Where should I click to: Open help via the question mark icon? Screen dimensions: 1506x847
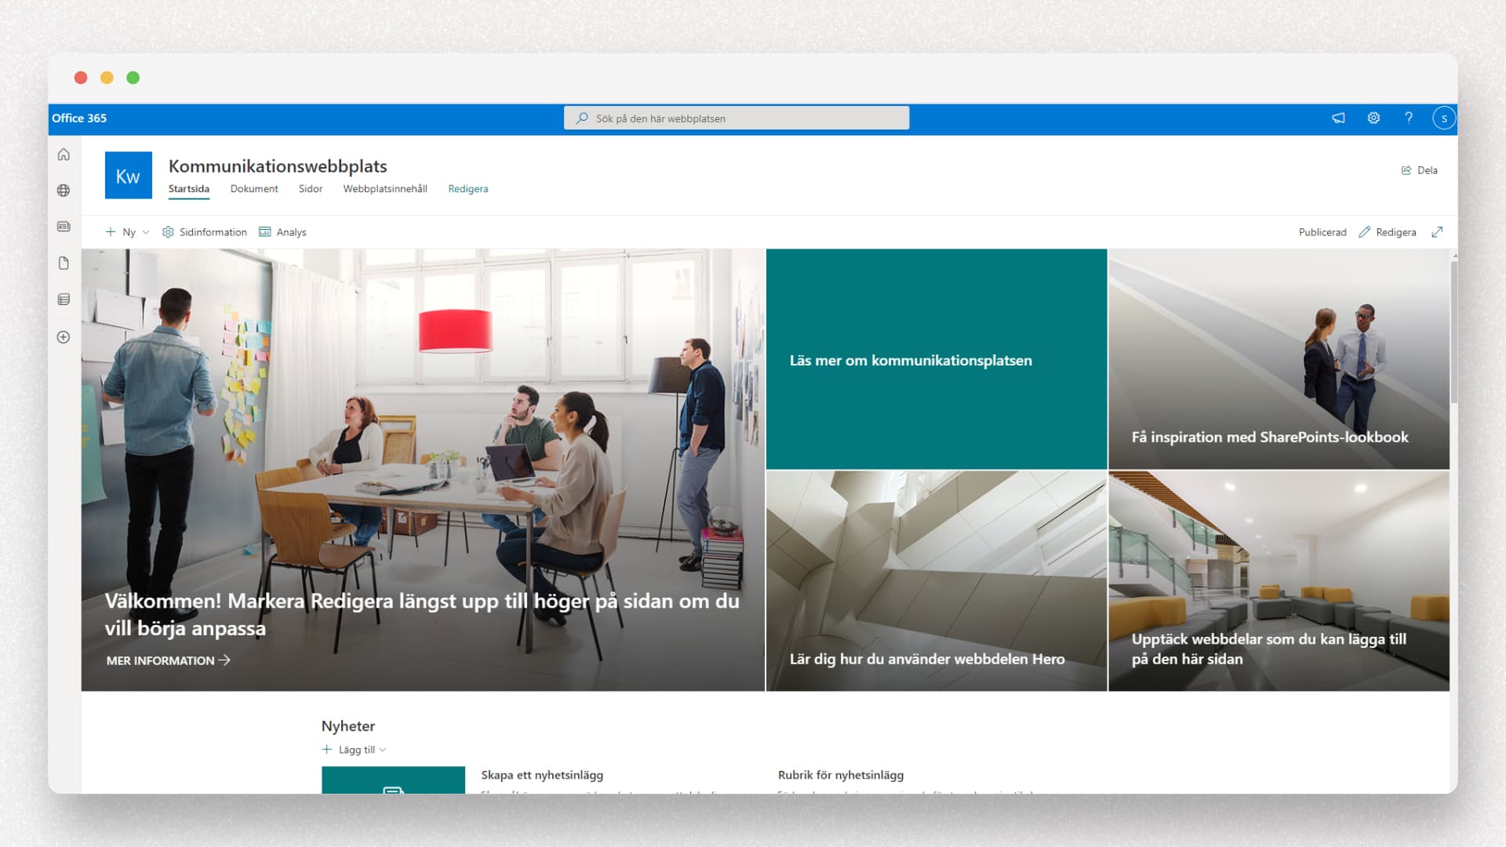coord(1409,118)
